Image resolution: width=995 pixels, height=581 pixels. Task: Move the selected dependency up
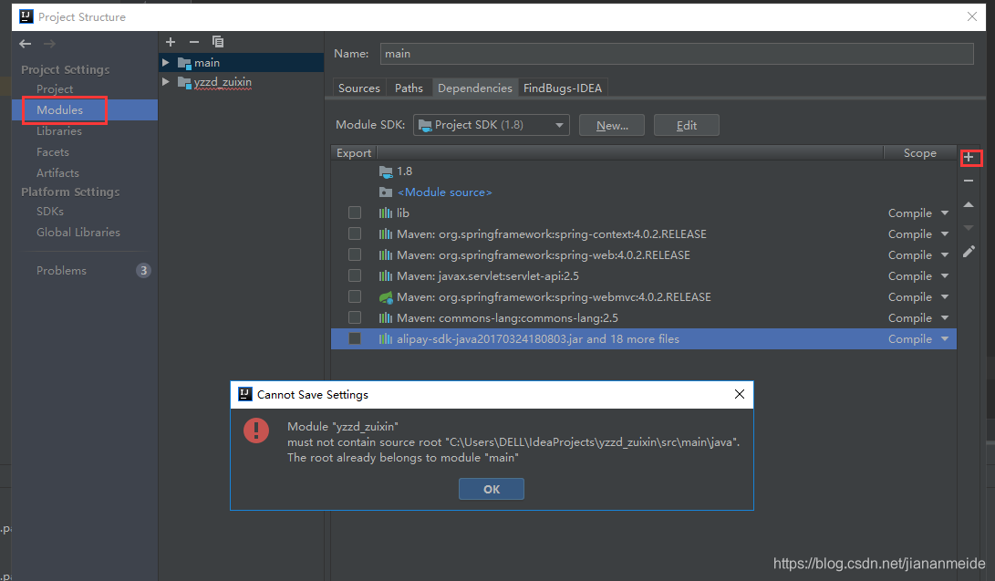click(x=969, y=204)
